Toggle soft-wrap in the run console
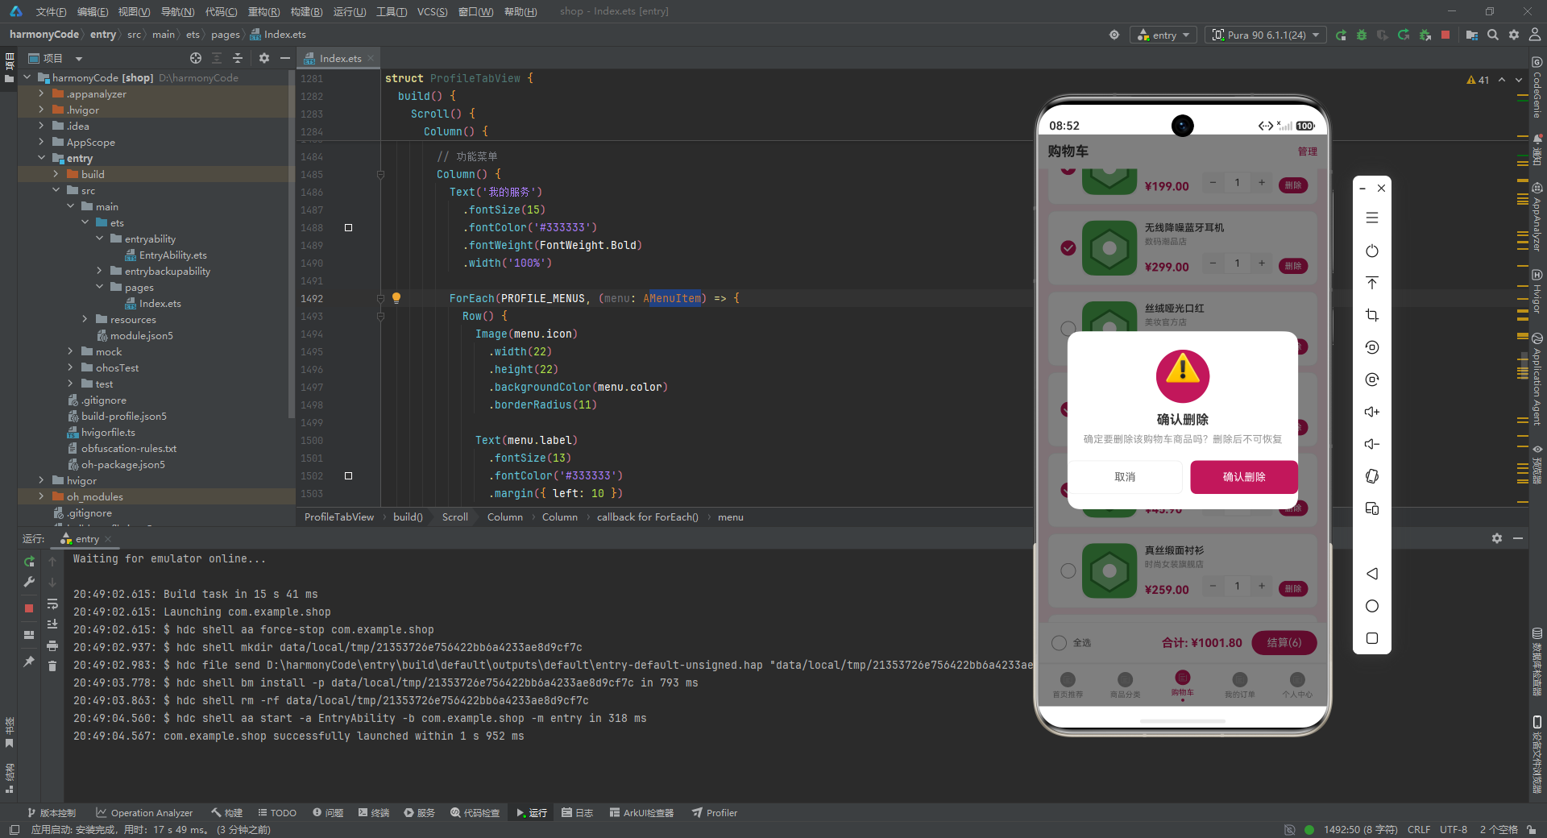The image size is (1547, 838). pyautogui.click(x=52, y=604)
